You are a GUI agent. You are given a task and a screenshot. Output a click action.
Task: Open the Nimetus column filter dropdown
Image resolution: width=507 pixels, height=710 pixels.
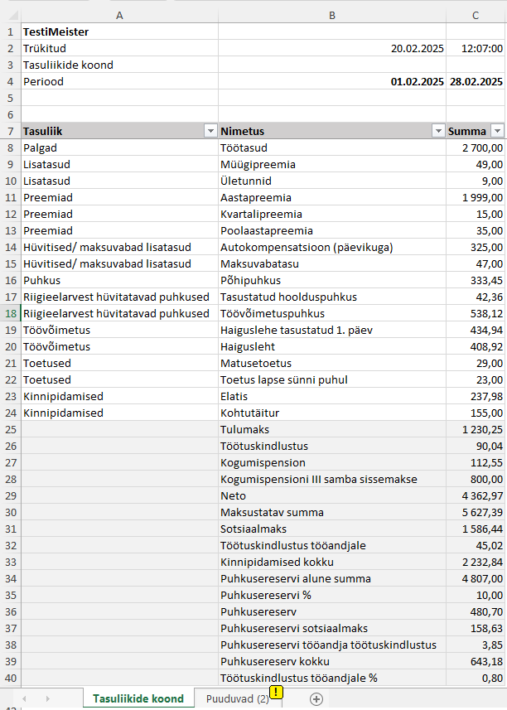coord(438,132)
